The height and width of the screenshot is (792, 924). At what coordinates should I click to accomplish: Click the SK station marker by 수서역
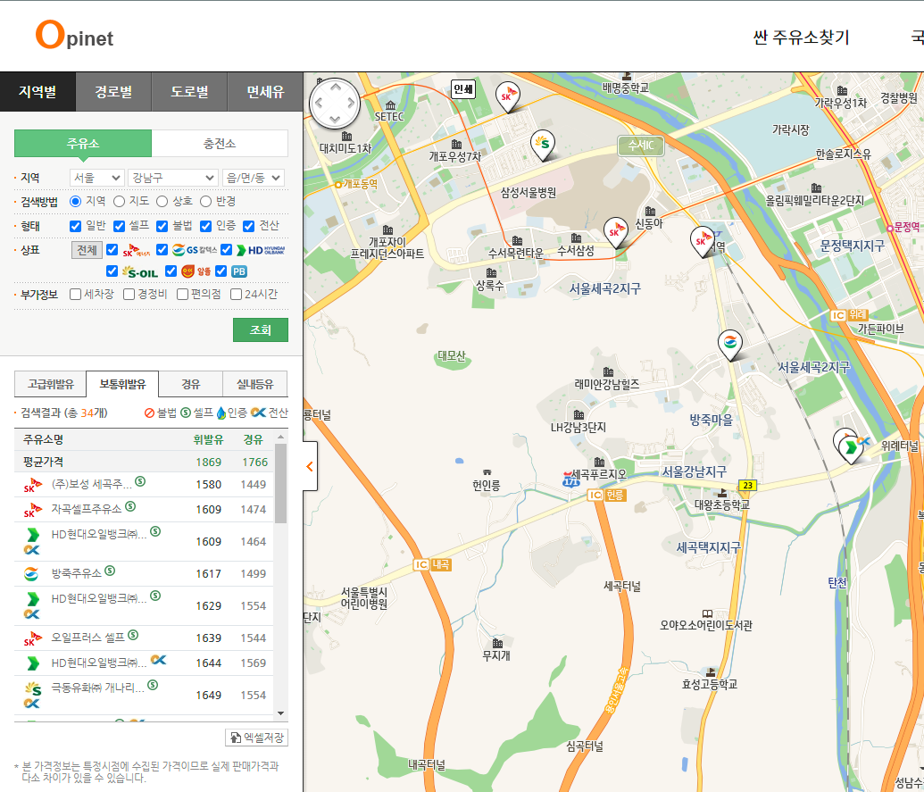pyautogui.click(x=702, y=242)
